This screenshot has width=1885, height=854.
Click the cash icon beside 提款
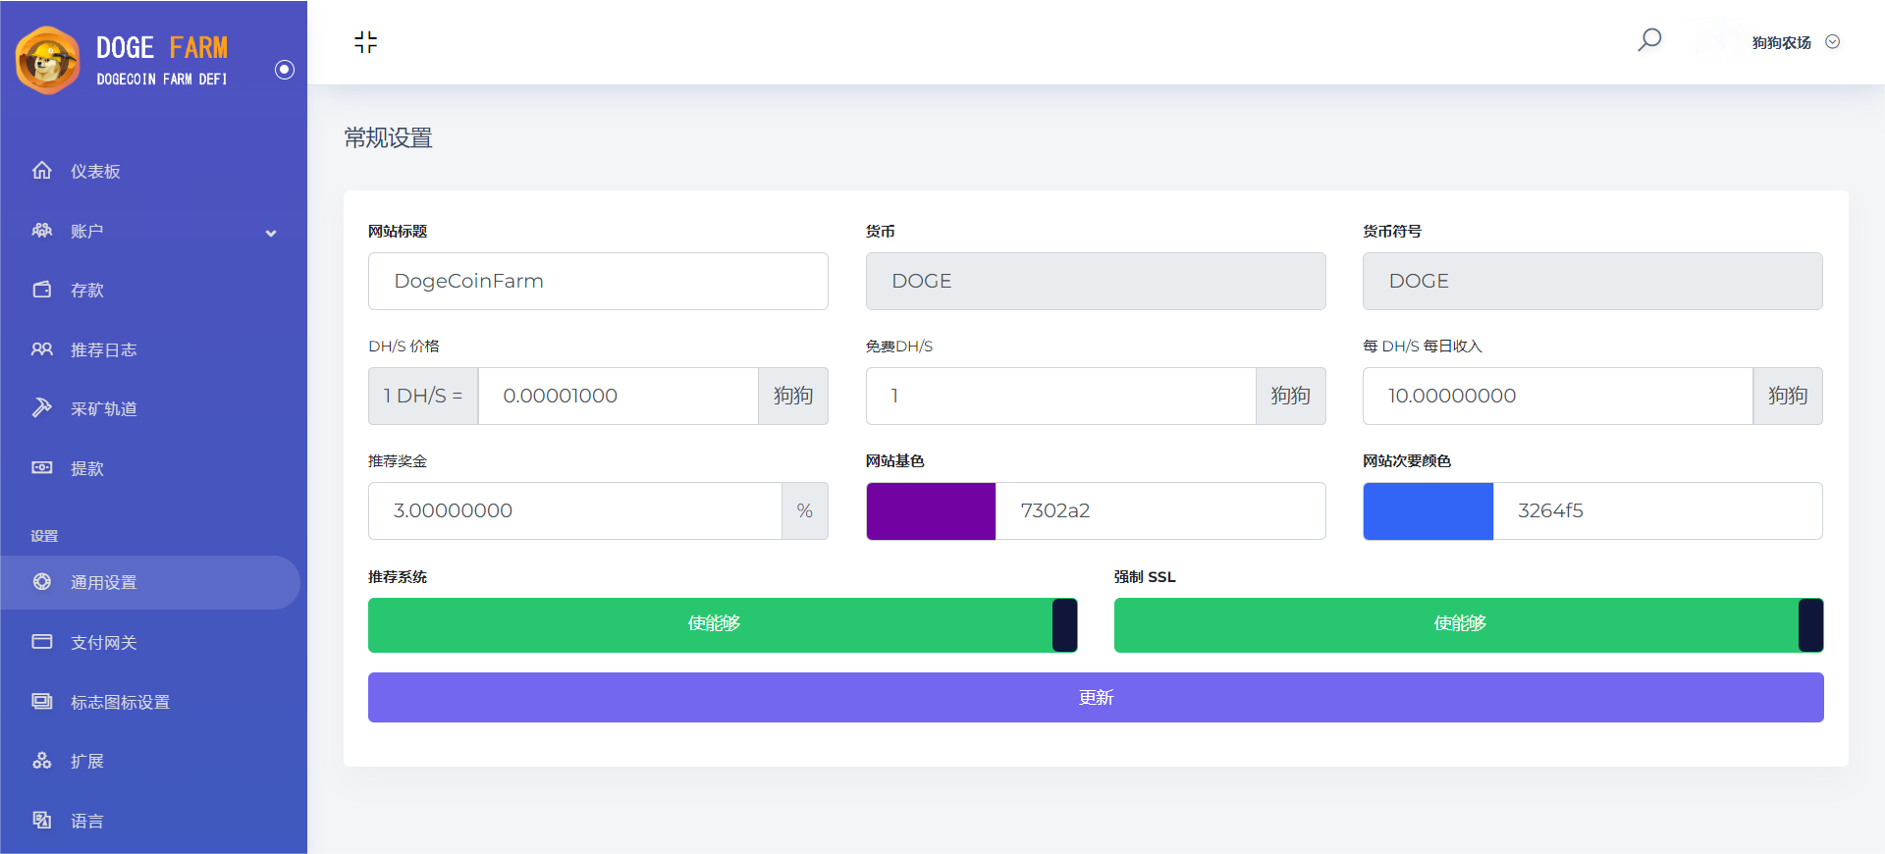click(41, 468)
